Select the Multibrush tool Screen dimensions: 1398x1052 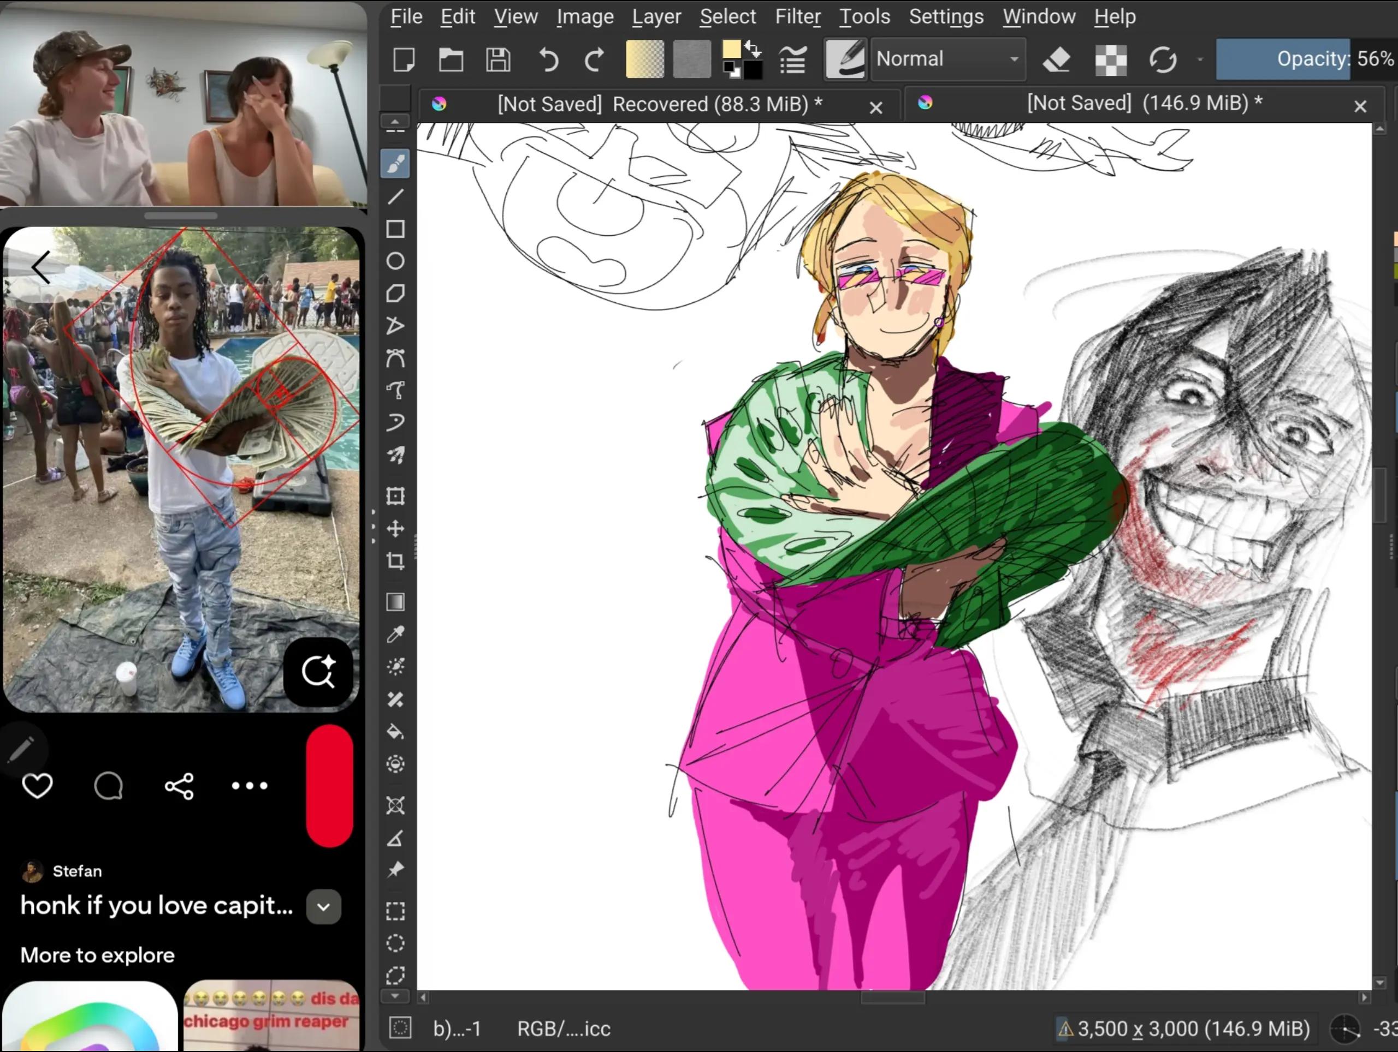coord(395,455)
